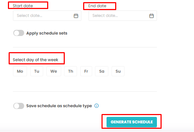Click the End date label
The height and width of the screenshot is (132, 194).
click(x=97, y=6)
